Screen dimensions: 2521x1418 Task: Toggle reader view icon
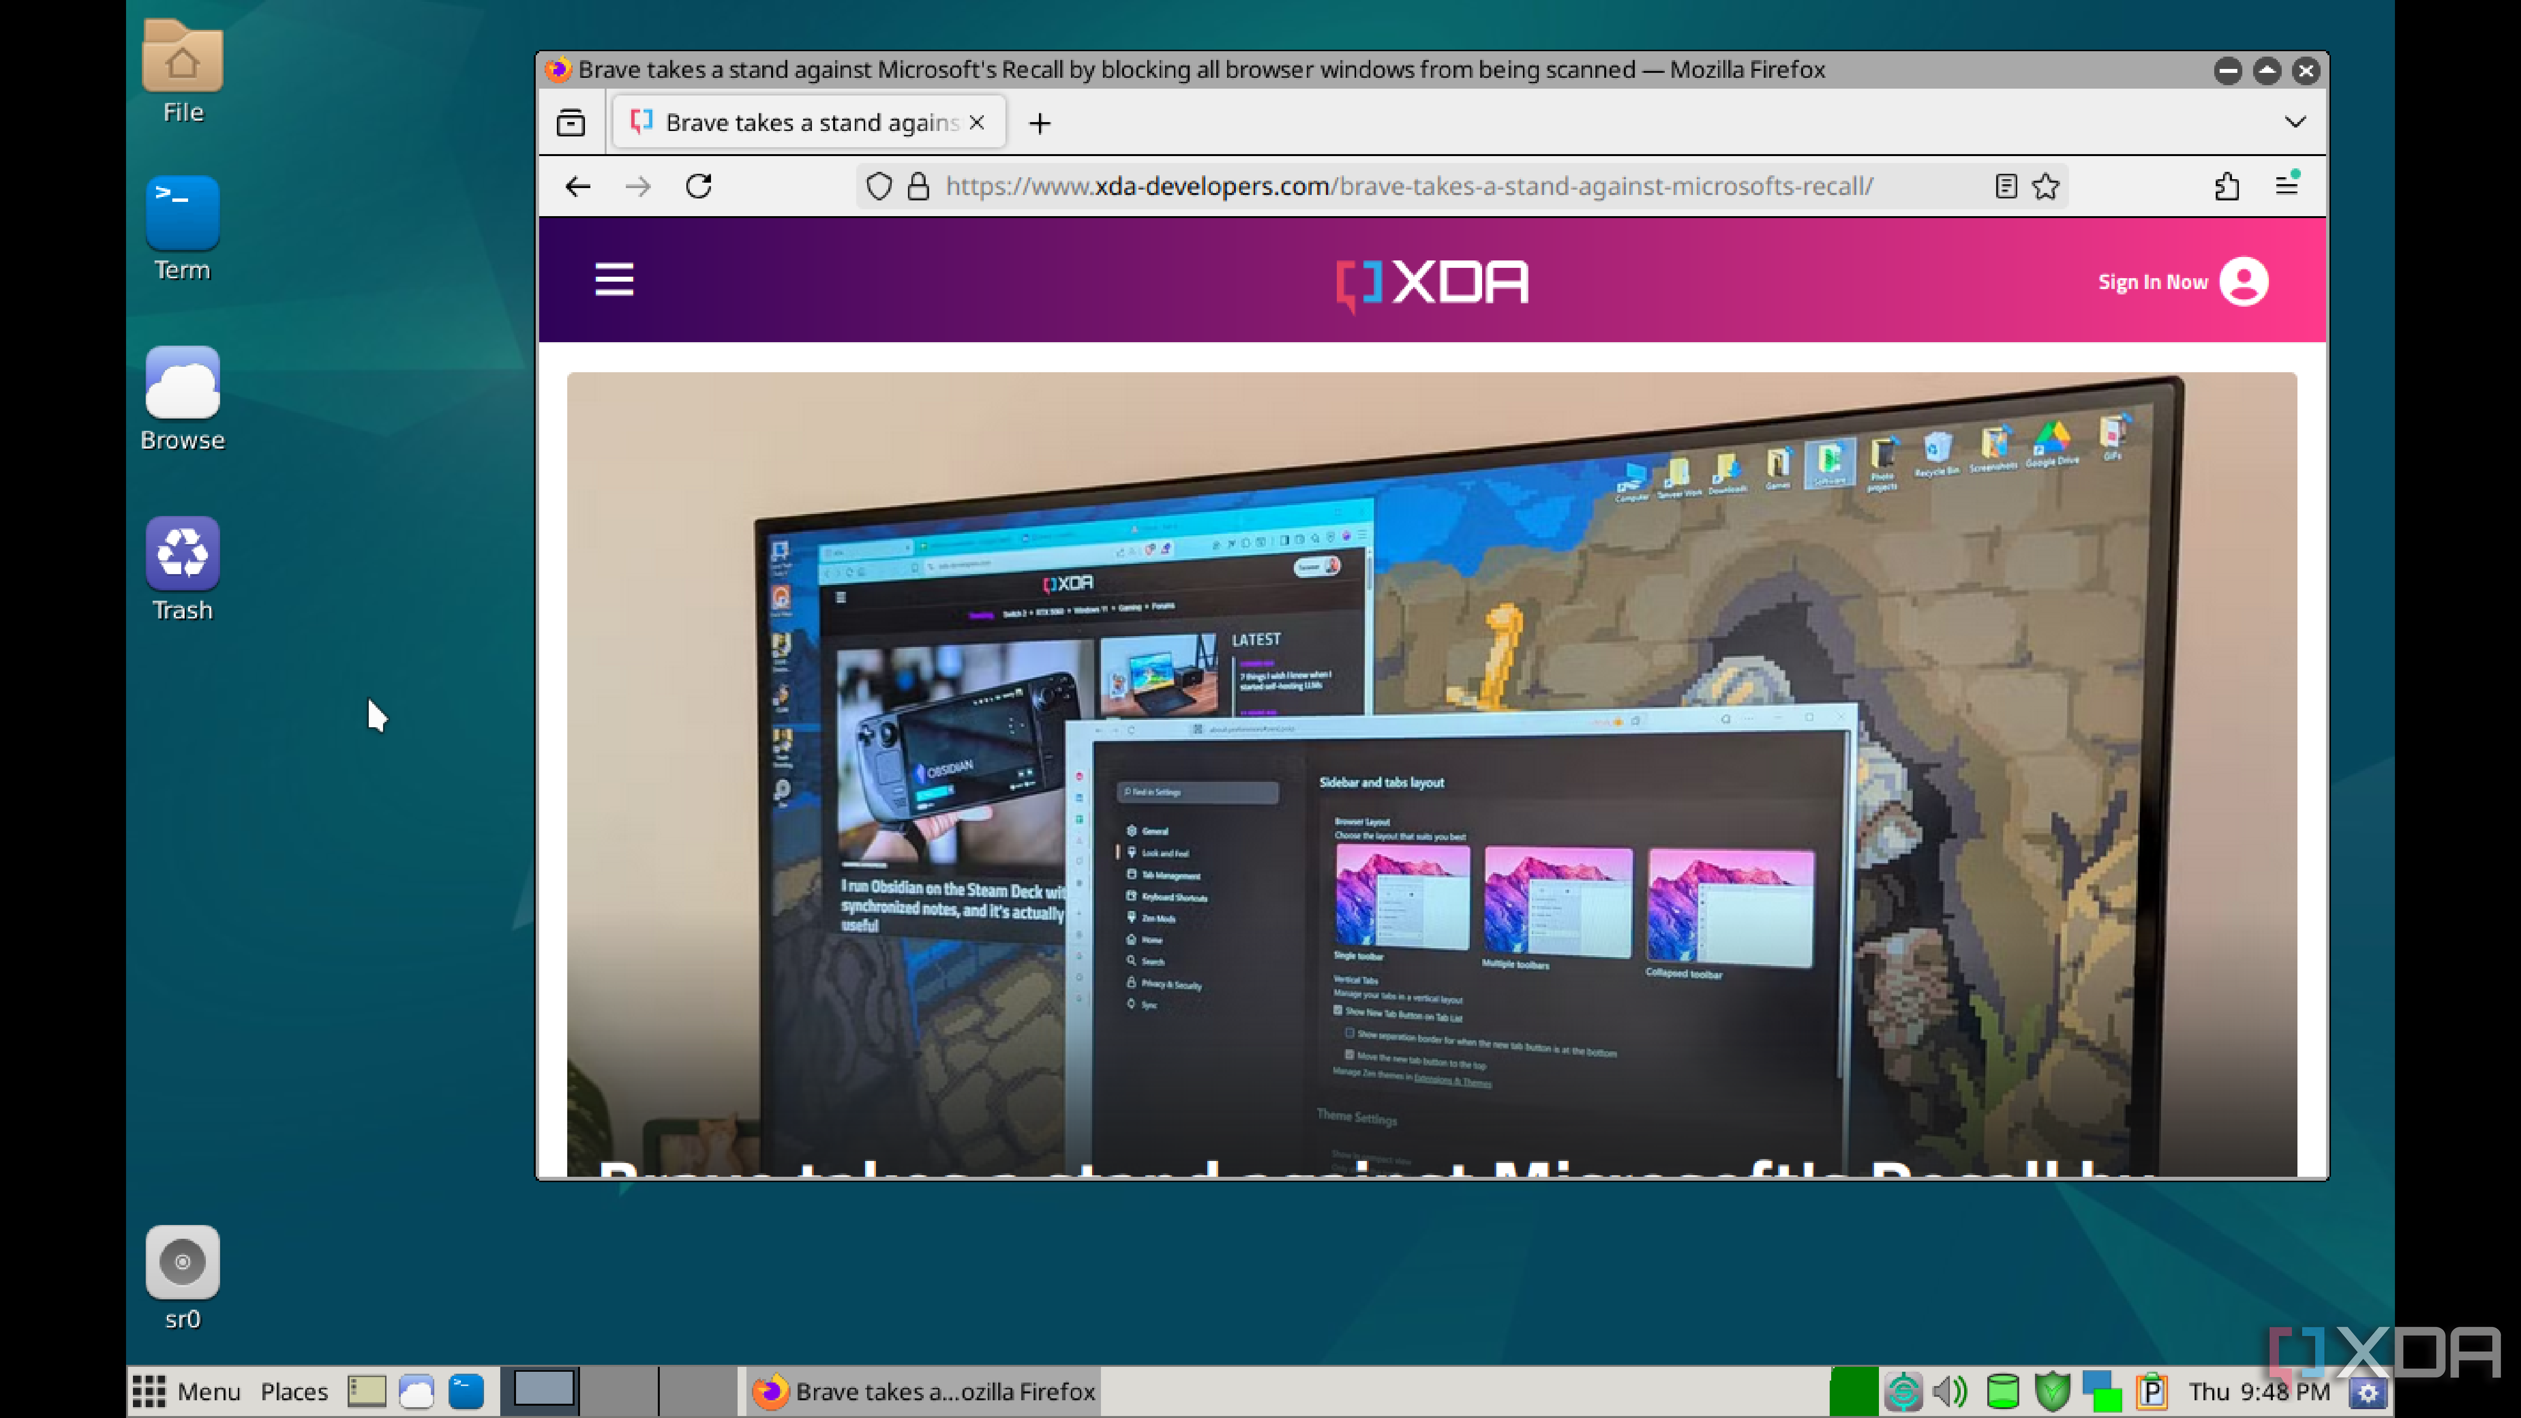pos(2006,186)
